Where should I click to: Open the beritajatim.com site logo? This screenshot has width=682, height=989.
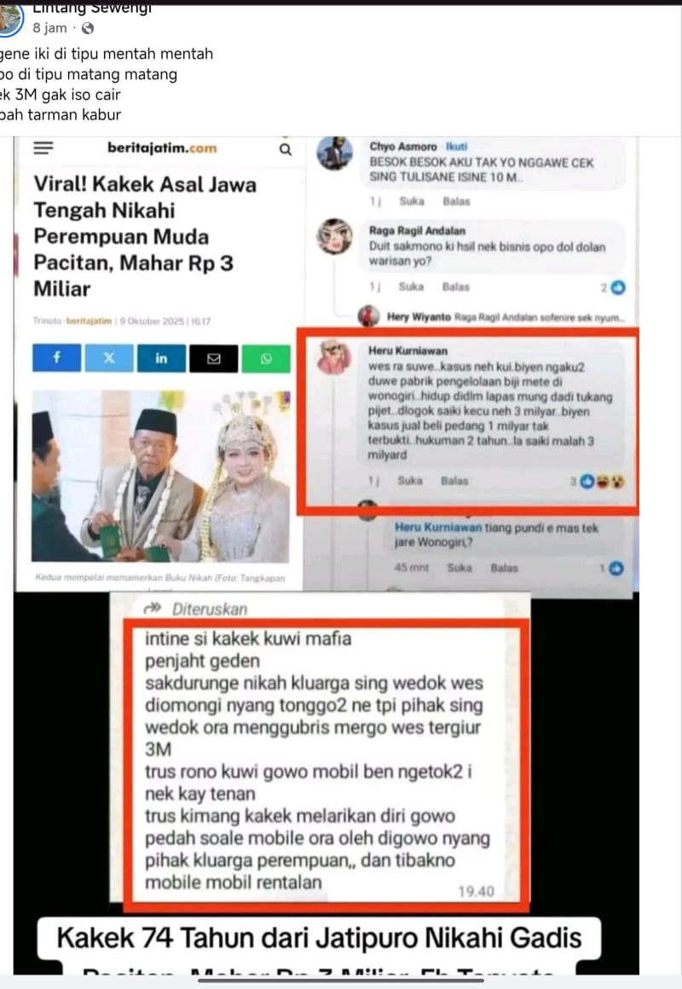point(162,148)
